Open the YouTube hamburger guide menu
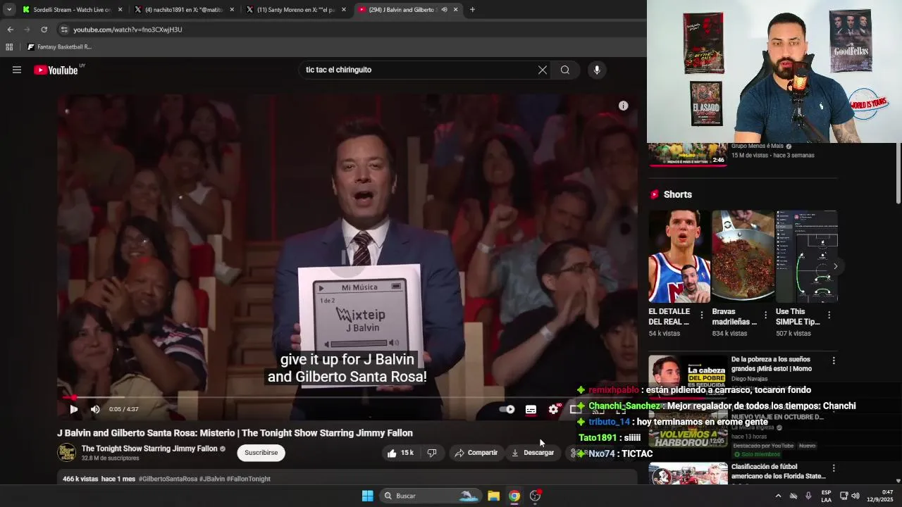Viewport: 902px width, 507px height. point(16,70)
